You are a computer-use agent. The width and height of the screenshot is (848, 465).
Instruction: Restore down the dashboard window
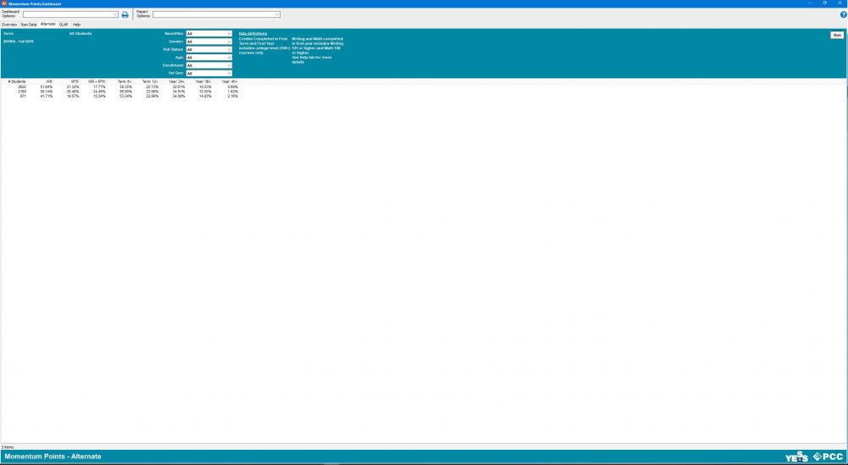(x=825, y=3)
